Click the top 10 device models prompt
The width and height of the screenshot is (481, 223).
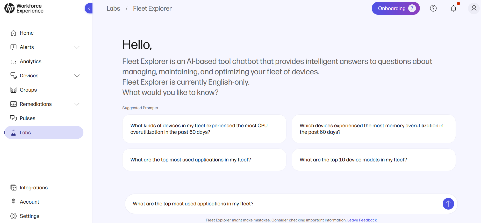pyautogui.click(x=374, y=160)
